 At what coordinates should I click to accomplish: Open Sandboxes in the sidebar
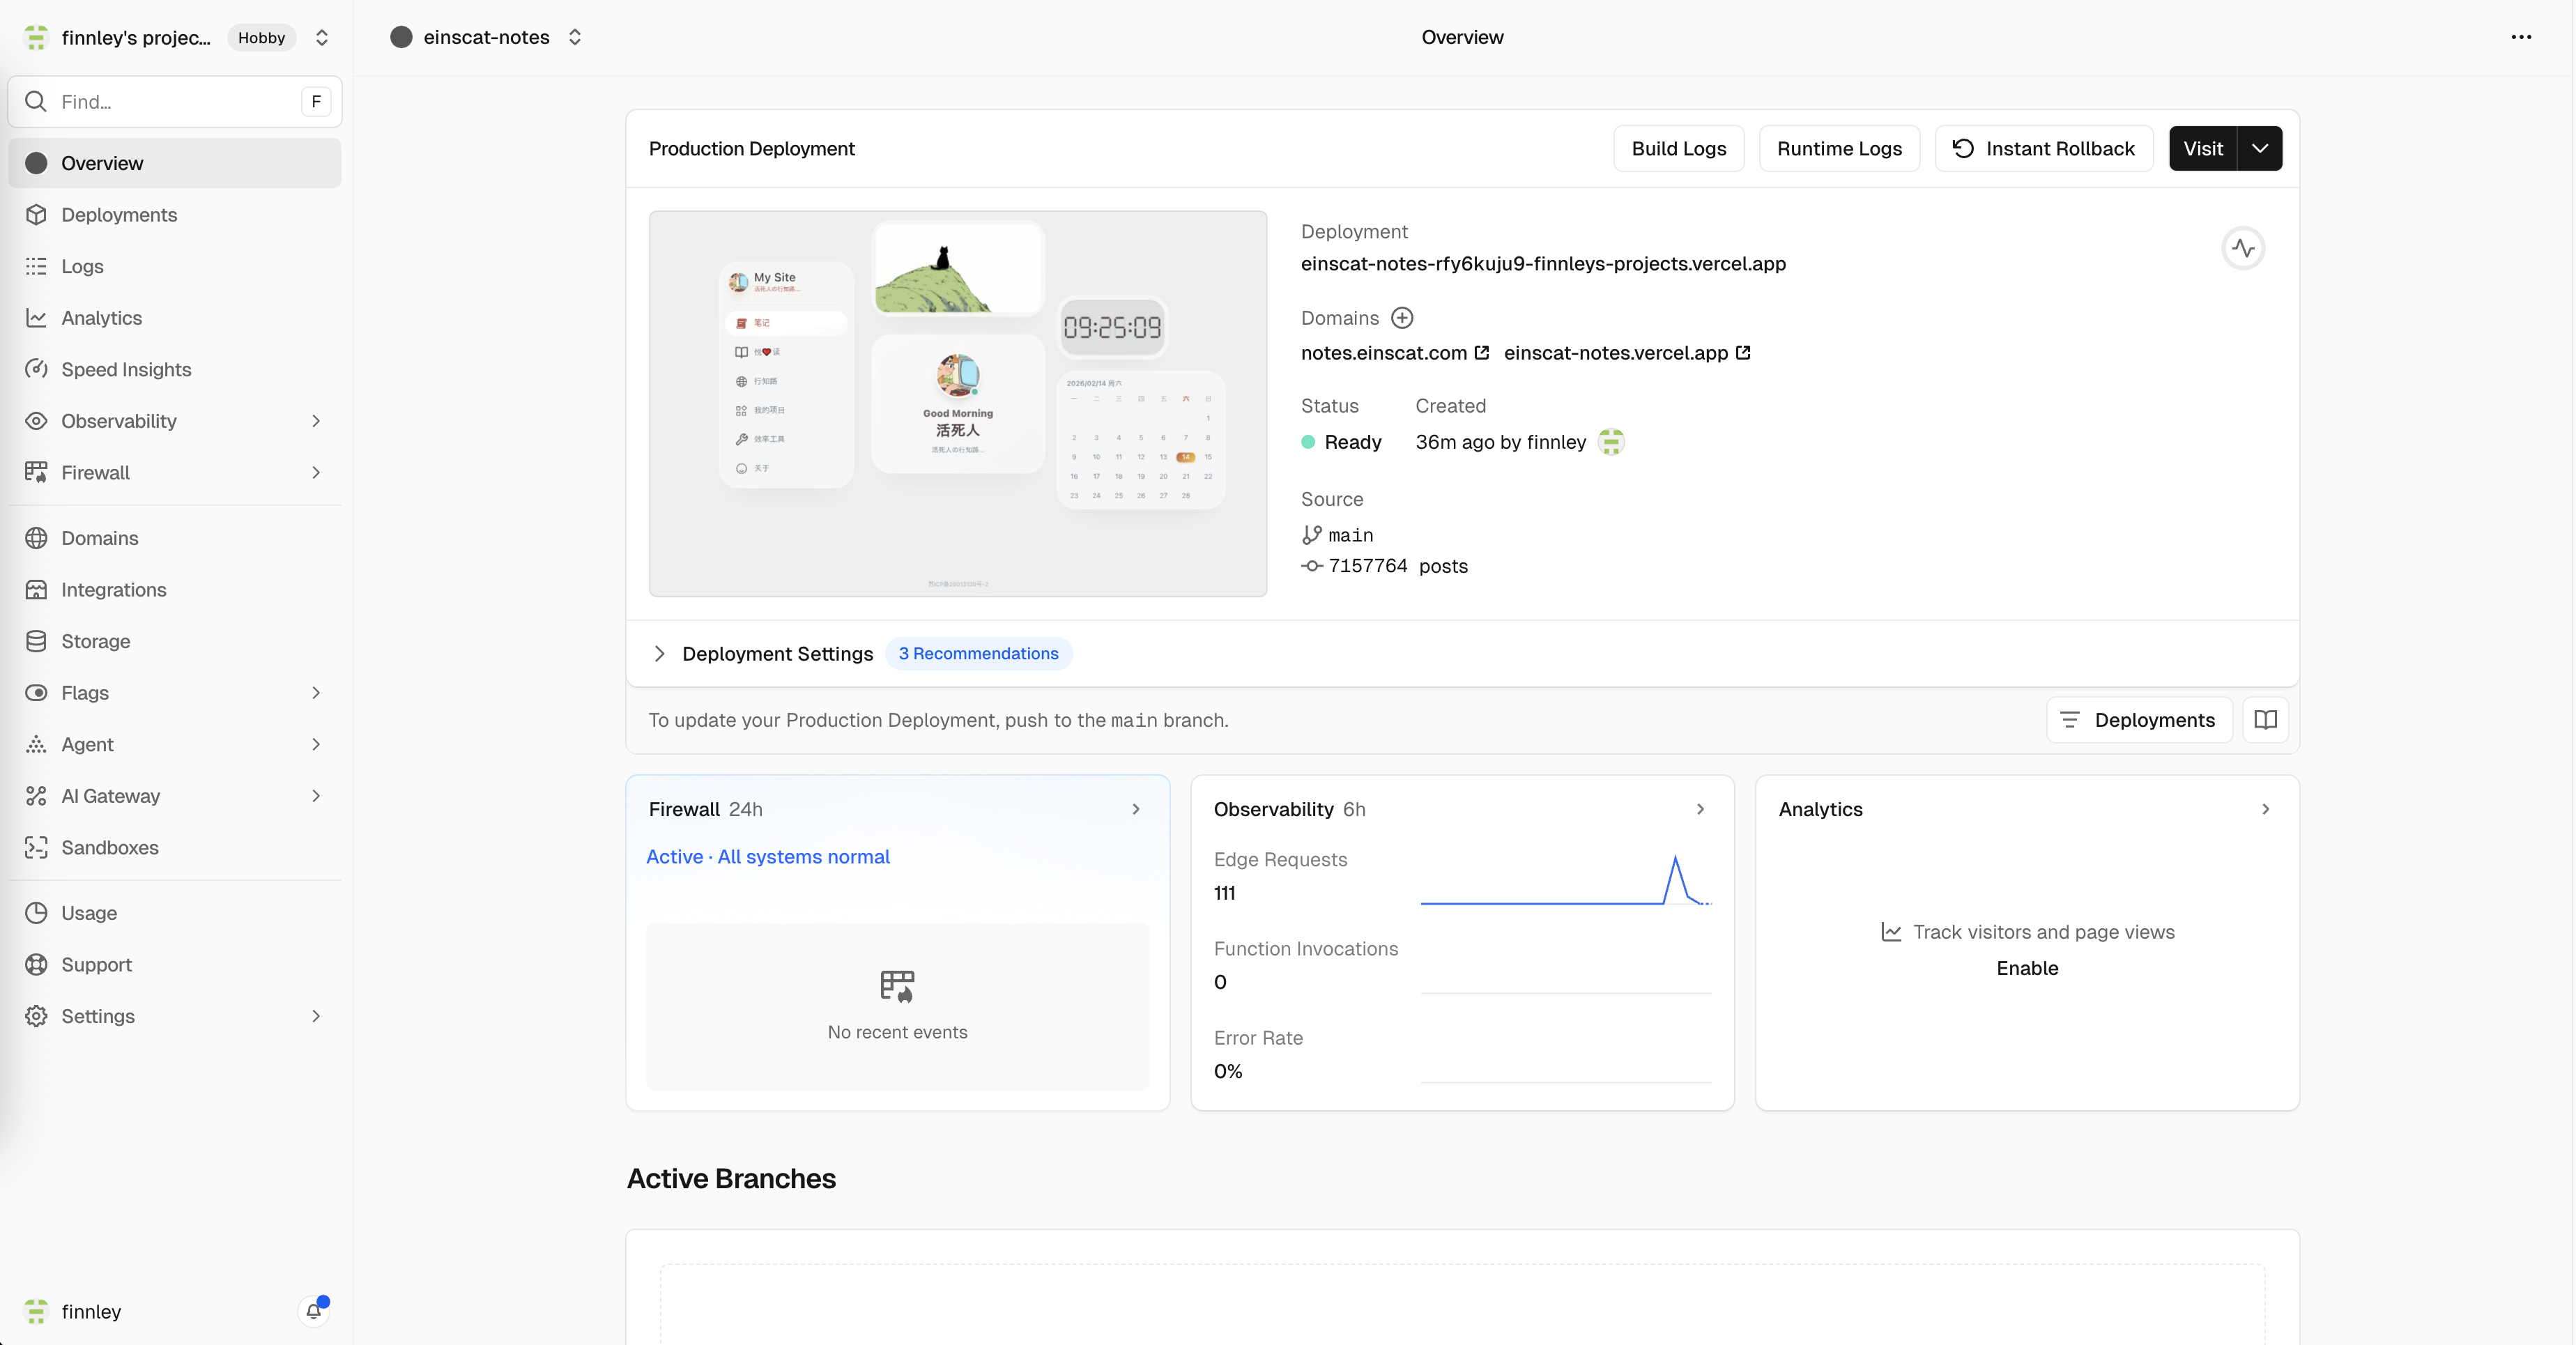point(110,847)
